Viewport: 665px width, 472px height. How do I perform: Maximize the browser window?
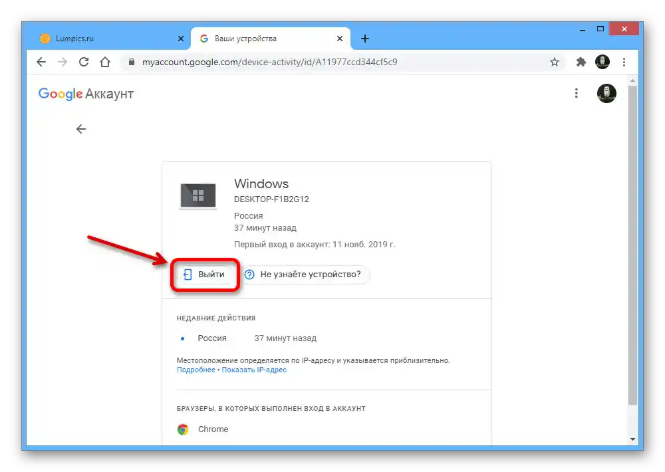(x=600, y=29)
